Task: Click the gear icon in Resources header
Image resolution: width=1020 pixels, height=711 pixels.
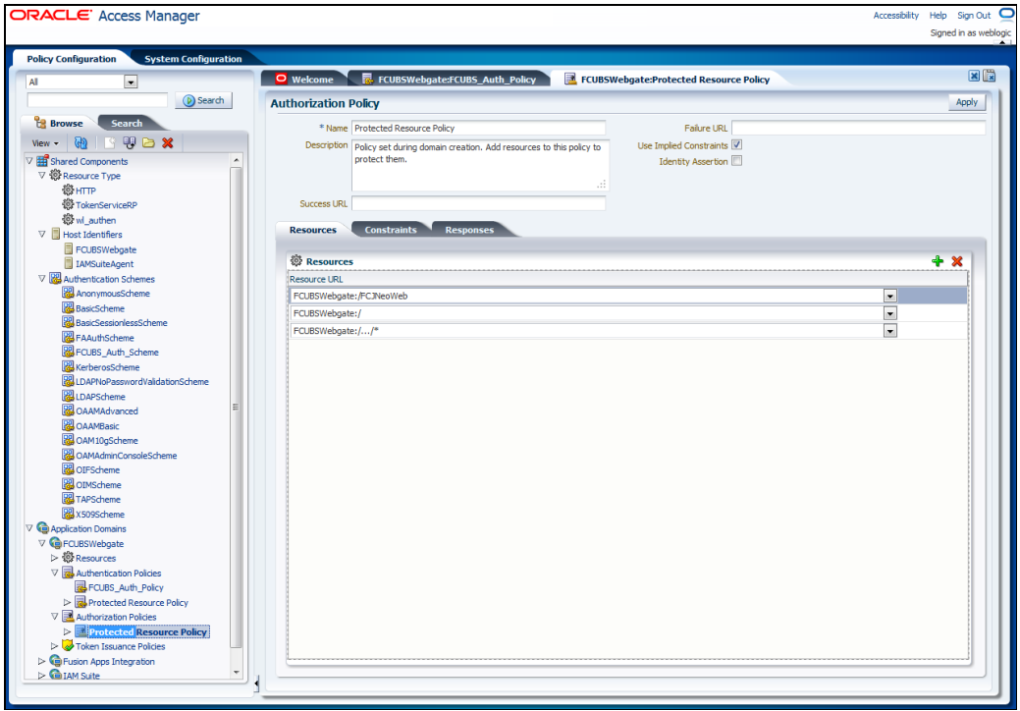Action: [x=296, y=261]
